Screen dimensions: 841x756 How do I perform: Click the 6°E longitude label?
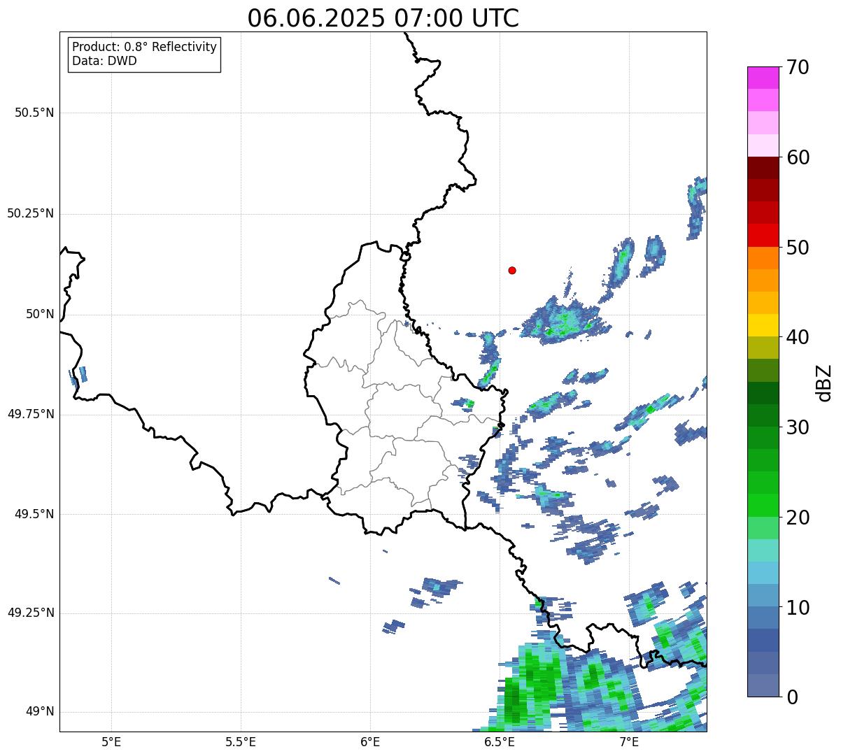(370, 741)
